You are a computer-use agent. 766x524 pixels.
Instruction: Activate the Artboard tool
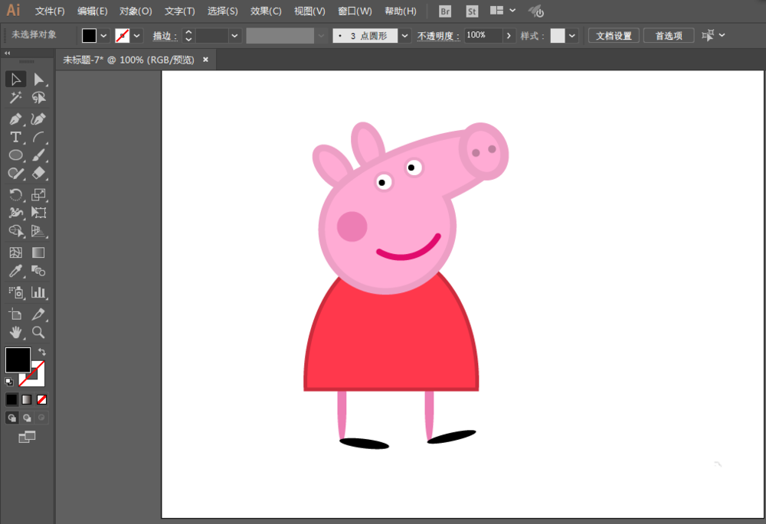pos(15,314)
